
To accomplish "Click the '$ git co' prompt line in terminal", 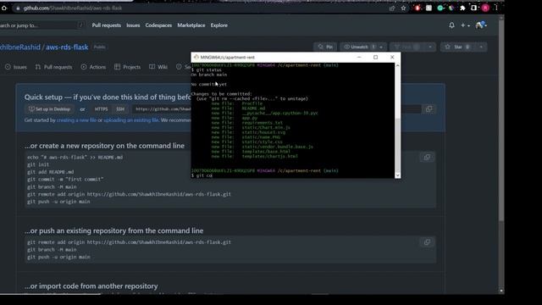I will pos(202,175).
